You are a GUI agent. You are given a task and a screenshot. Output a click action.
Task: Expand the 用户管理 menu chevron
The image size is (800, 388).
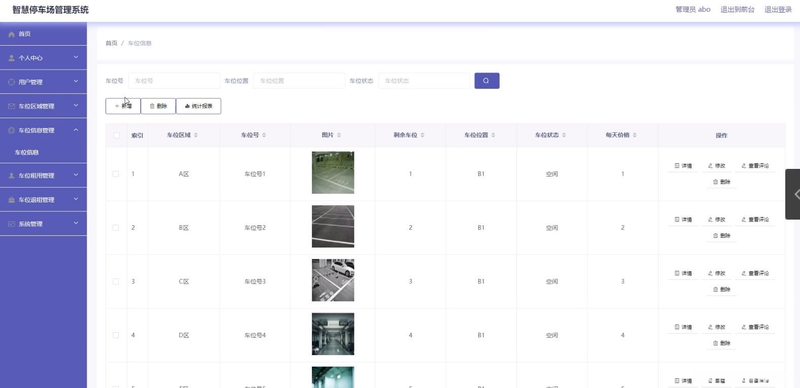pos(76,81)
